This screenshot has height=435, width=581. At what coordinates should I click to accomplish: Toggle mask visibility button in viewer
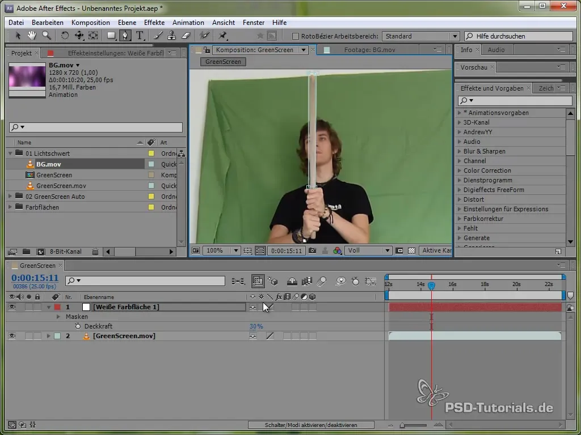point(260,251)
